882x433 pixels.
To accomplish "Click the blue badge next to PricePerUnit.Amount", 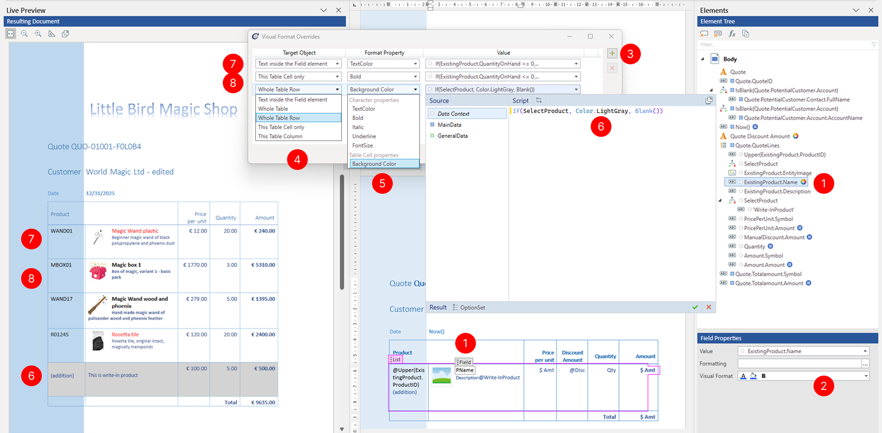I will (x=800, y=228).
